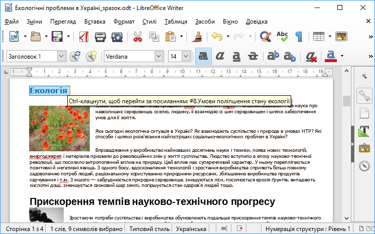Open sidebar Page deck

coord(364,113)
